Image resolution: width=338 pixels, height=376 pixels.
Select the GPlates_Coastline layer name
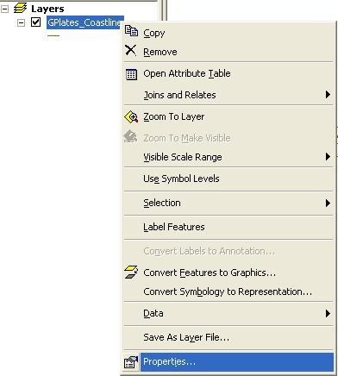tap(85, 22)
